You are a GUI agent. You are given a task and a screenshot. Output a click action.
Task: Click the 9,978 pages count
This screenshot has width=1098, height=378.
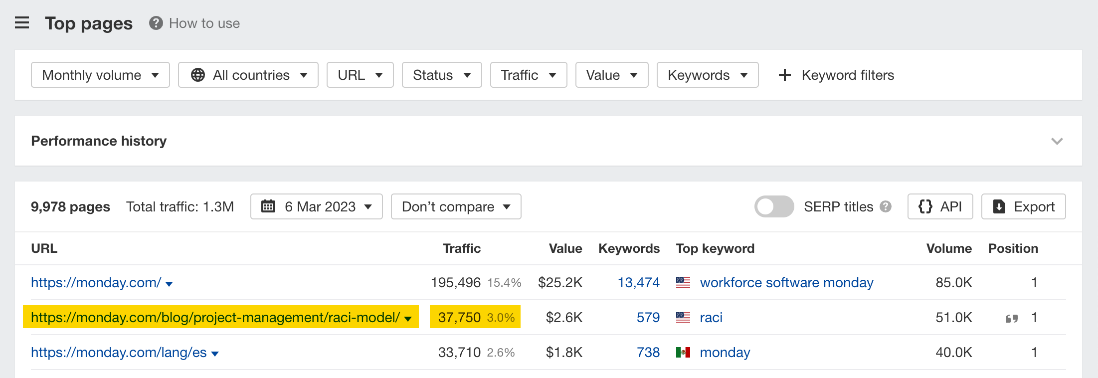click(x=70, y=206)
